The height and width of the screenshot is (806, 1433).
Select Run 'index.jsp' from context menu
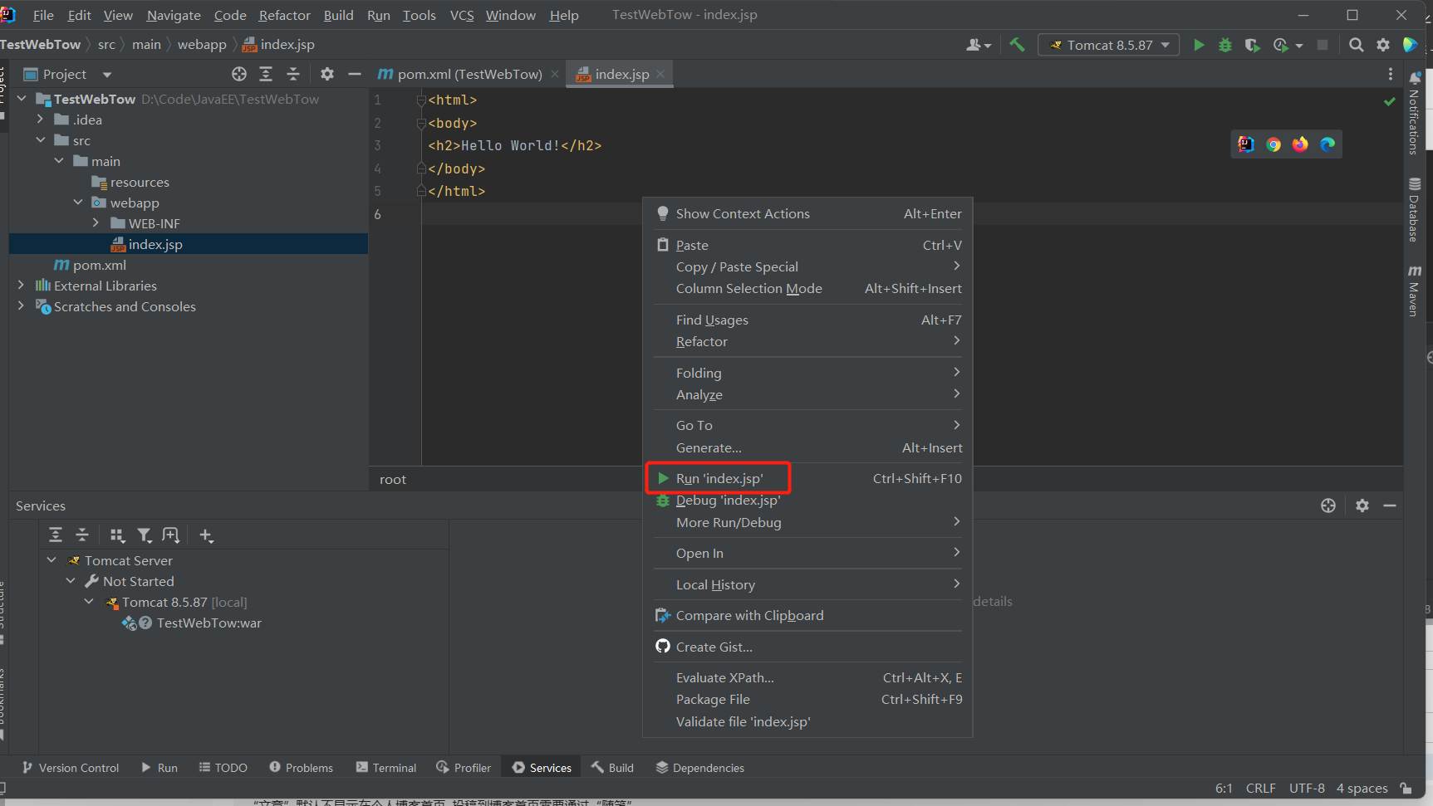point(719,478)
